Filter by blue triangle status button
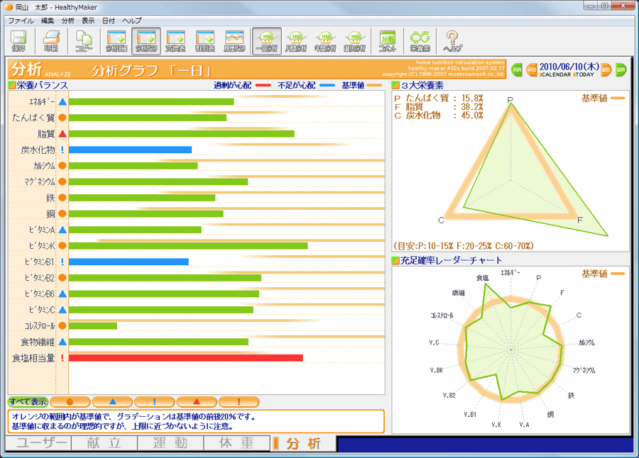 click(112, 402)
